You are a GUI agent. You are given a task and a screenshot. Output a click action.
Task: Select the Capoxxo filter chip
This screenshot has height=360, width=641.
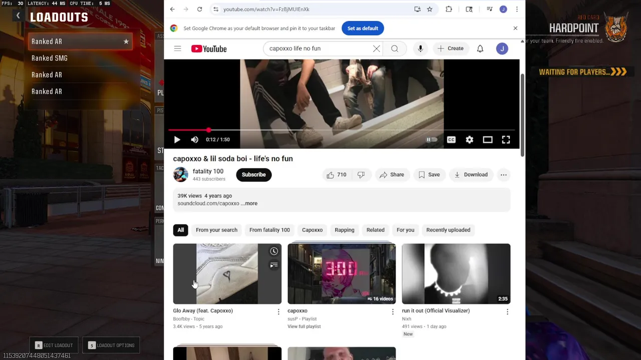312,230
